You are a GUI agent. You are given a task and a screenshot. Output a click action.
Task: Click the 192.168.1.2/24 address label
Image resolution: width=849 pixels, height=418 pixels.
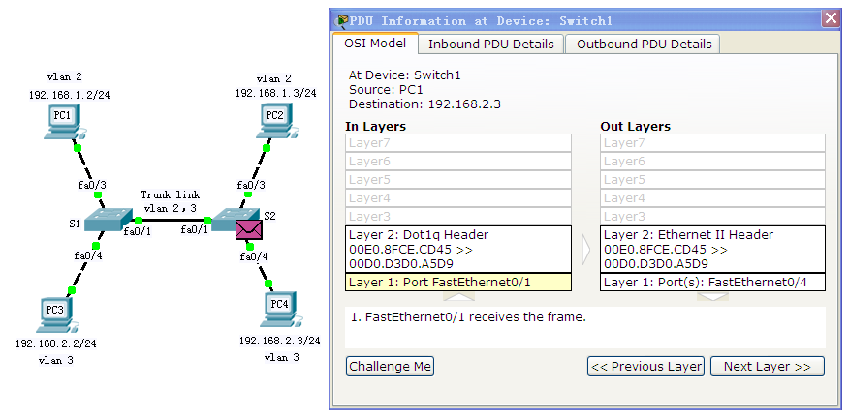coord(70,95)
